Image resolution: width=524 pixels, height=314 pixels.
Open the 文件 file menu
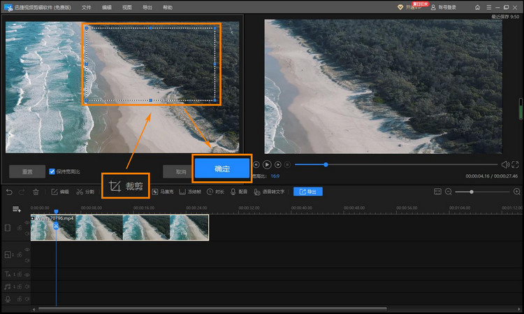(86, 8)
